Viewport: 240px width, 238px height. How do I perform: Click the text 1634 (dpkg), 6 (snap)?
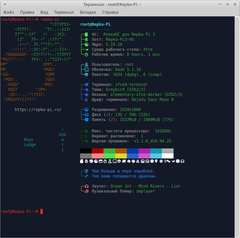tap(137, 75)
